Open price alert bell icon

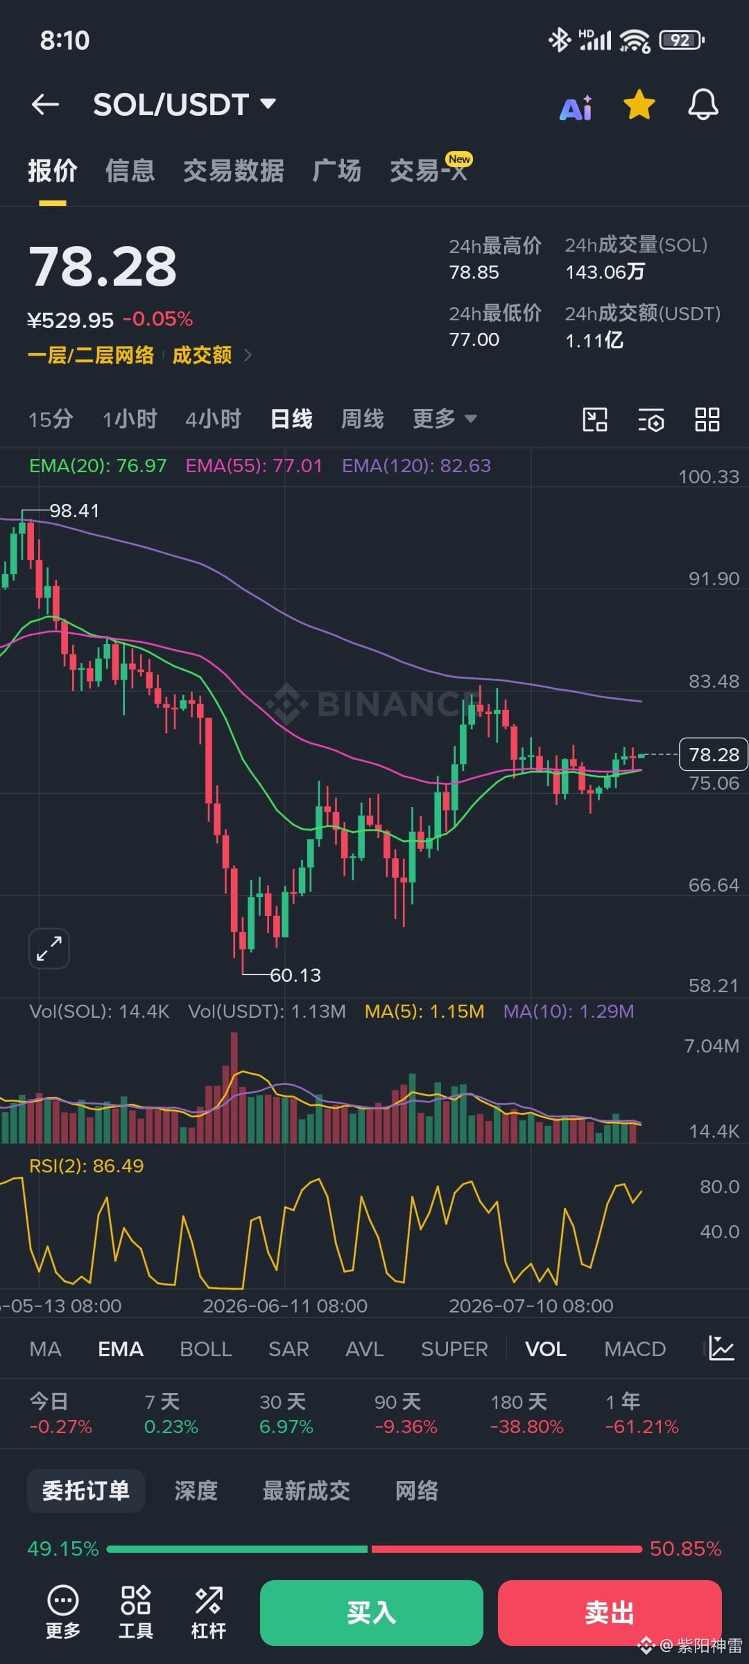tap(703, 105)
